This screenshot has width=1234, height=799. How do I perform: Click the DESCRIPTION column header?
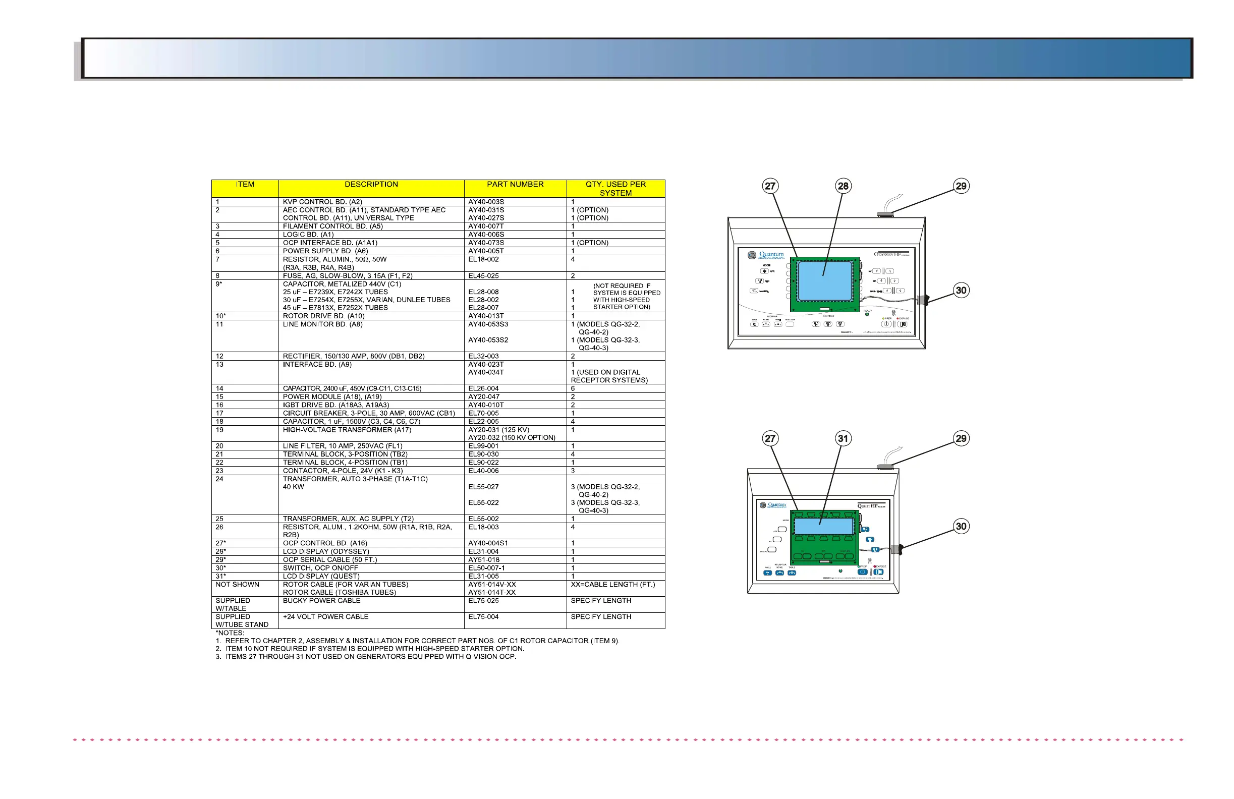(371, 185)
